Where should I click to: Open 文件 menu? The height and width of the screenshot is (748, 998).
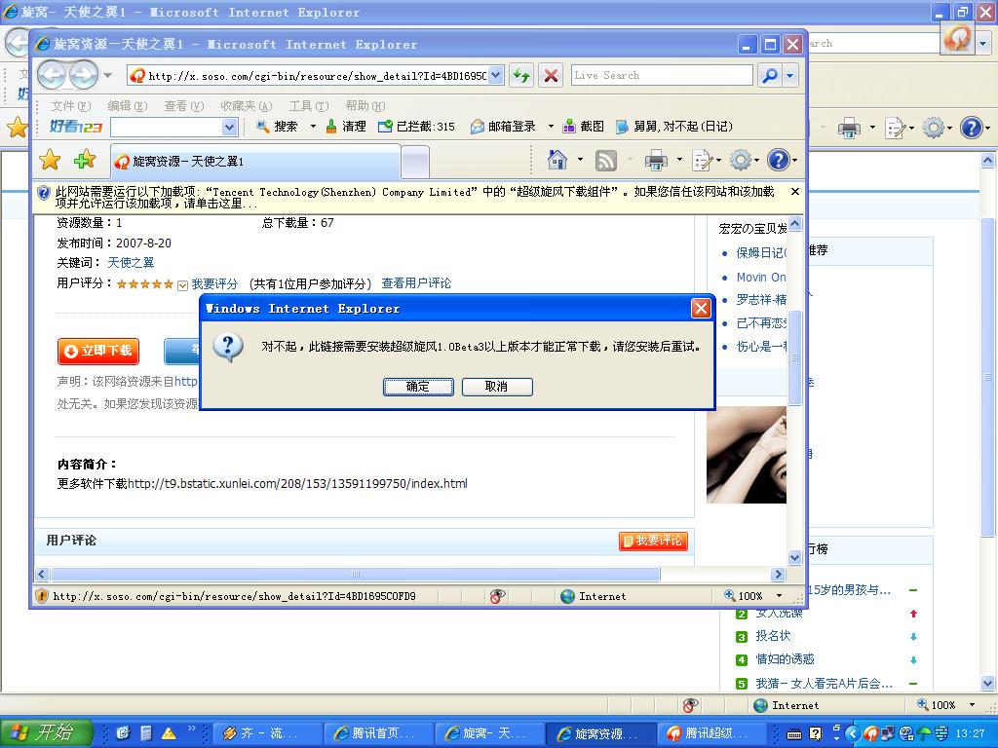click(x=70, y=105)
